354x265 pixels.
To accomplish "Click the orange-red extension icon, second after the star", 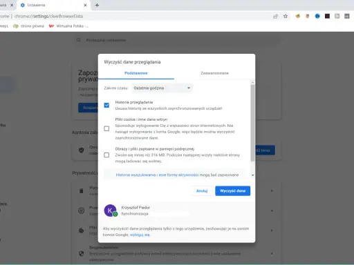I will pos(308,16).
